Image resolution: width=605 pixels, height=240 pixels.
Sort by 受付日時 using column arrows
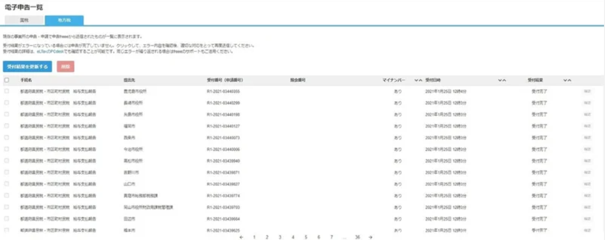[x=502, y=80]
